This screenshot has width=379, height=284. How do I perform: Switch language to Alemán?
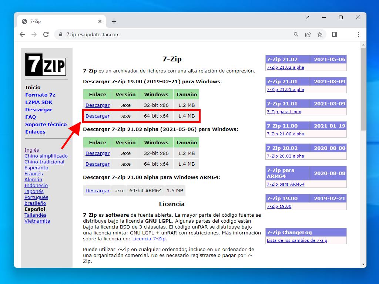(33, 179)
